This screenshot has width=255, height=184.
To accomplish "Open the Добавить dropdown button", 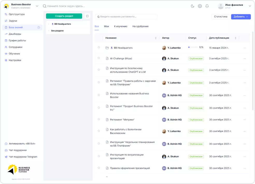I will pyautogui.click(x=241, y=17).
